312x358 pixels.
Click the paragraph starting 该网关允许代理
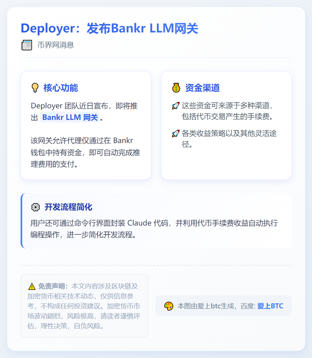point(85,152)
